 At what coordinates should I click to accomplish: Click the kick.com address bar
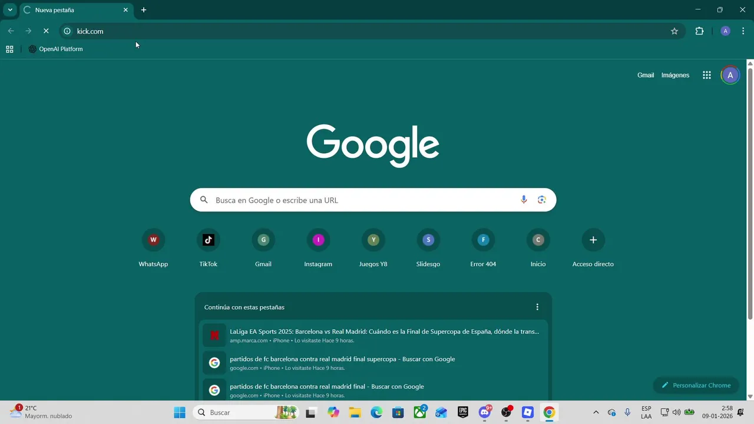pyautogui.click(x=371, y=31)
